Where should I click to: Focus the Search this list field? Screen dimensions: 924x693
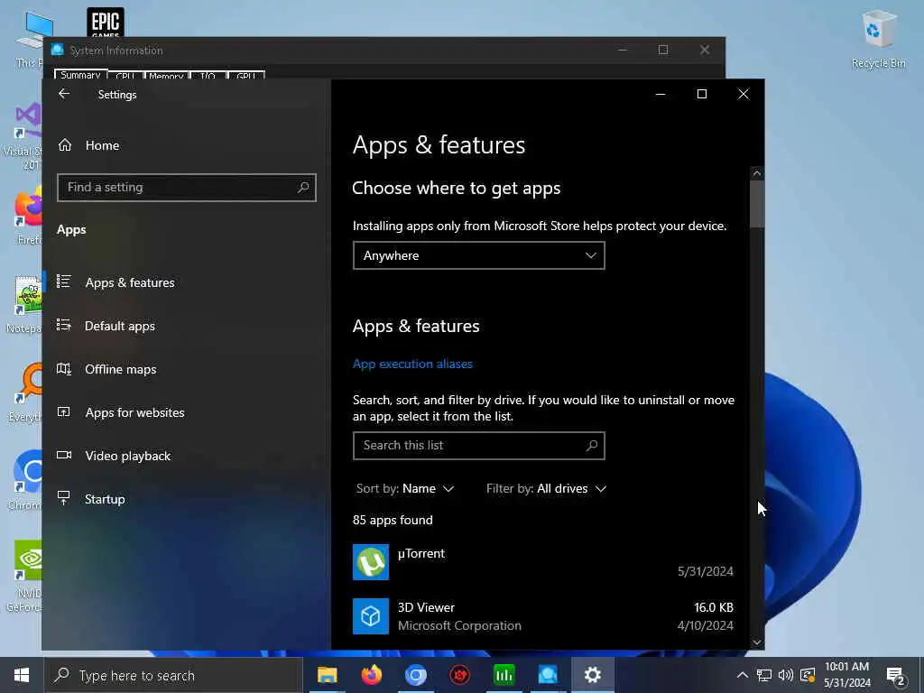[x=478, y=446]
